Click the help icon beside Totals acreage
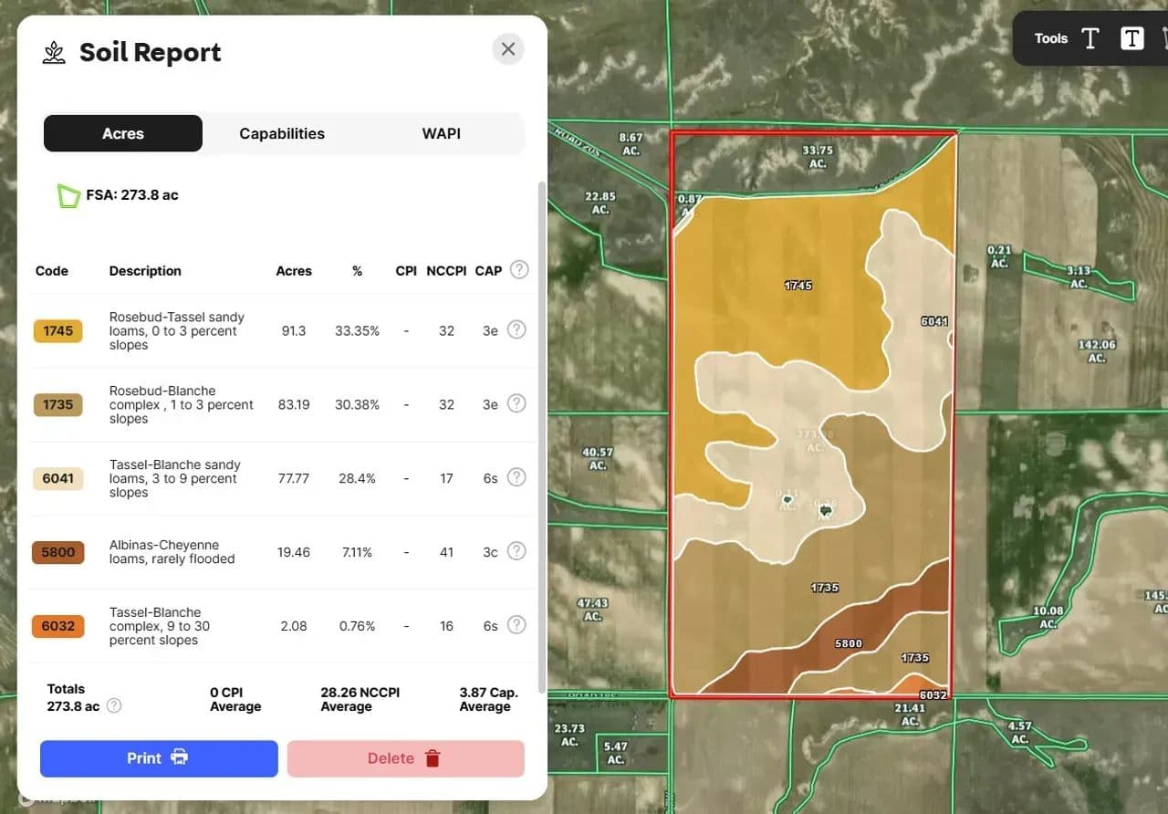 114,705
